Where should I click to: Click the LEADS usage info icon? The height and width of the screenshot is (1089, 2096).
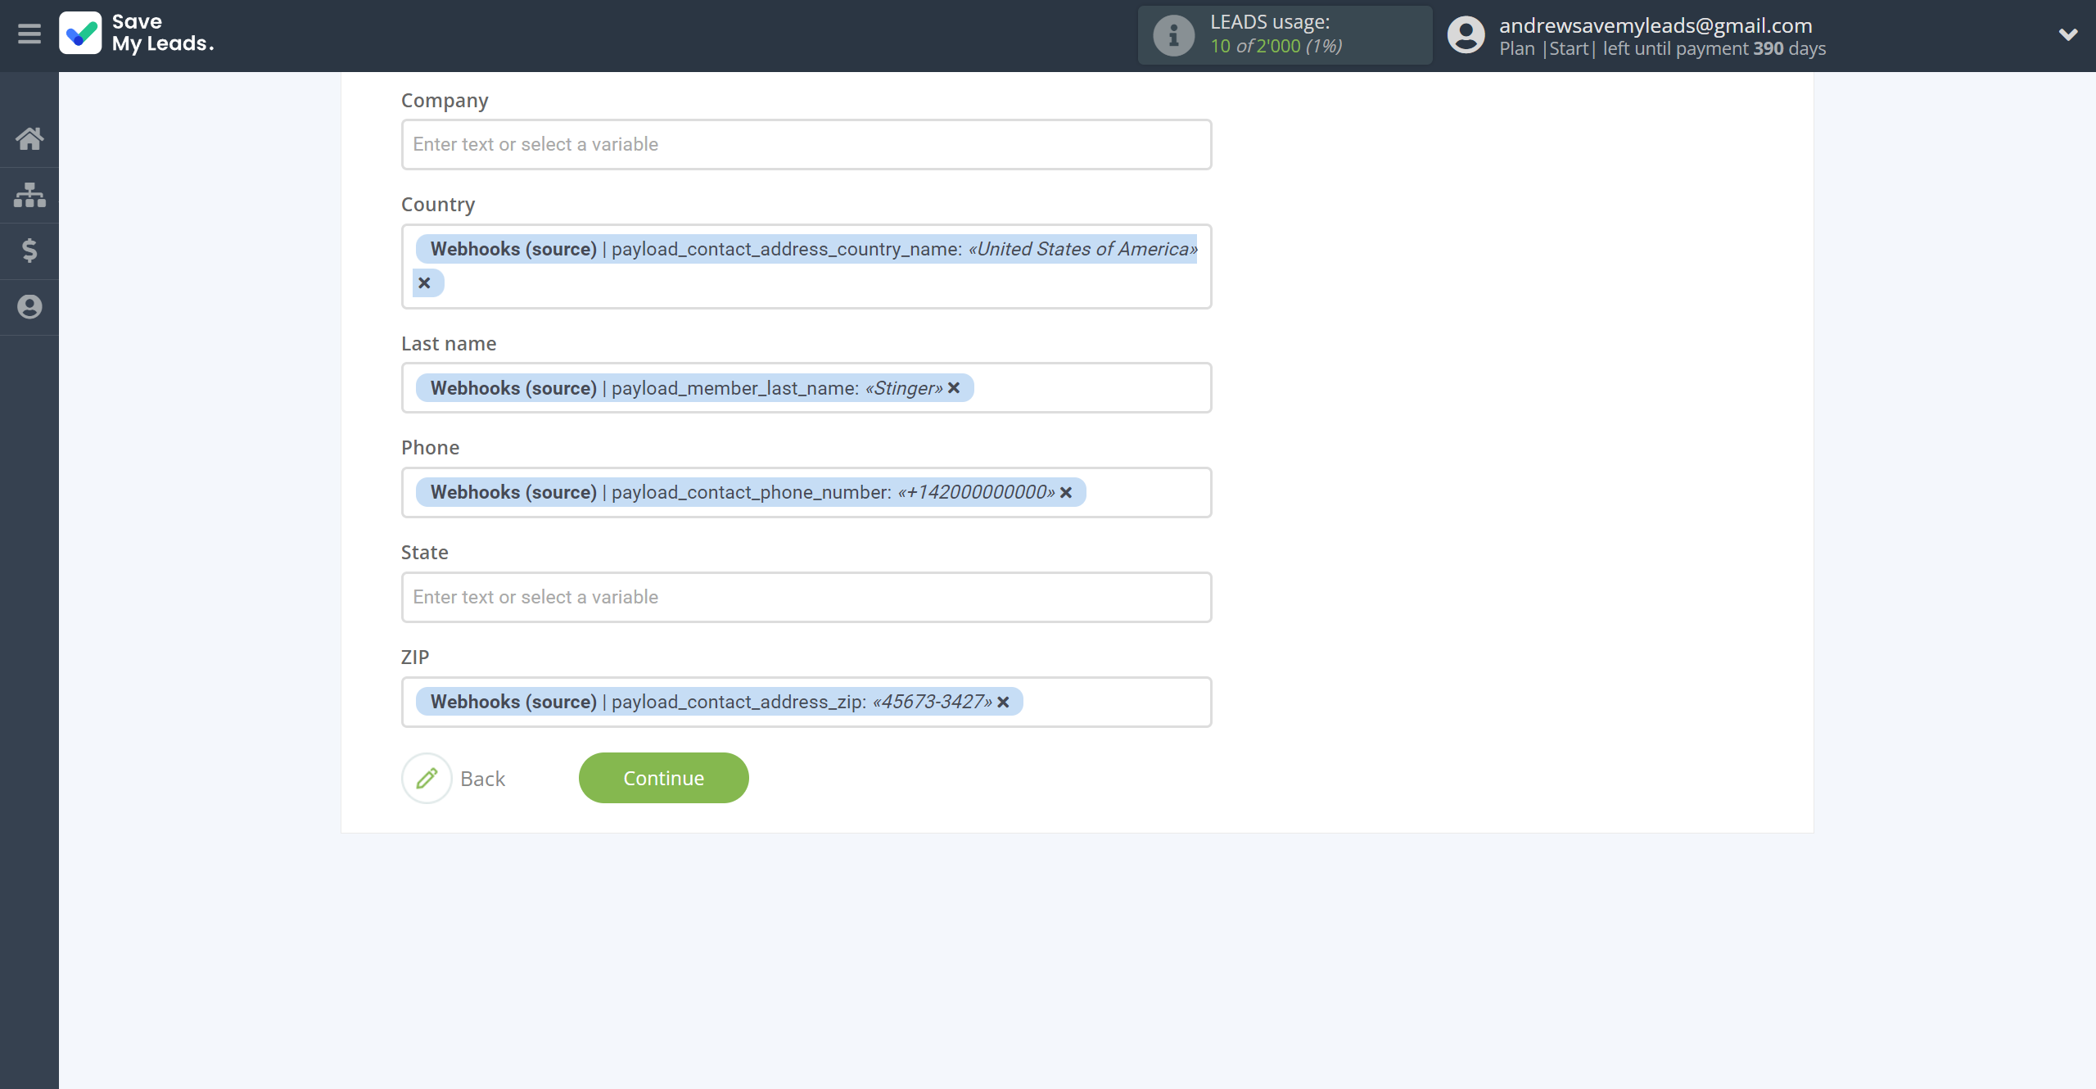(x=1173, y=35)
